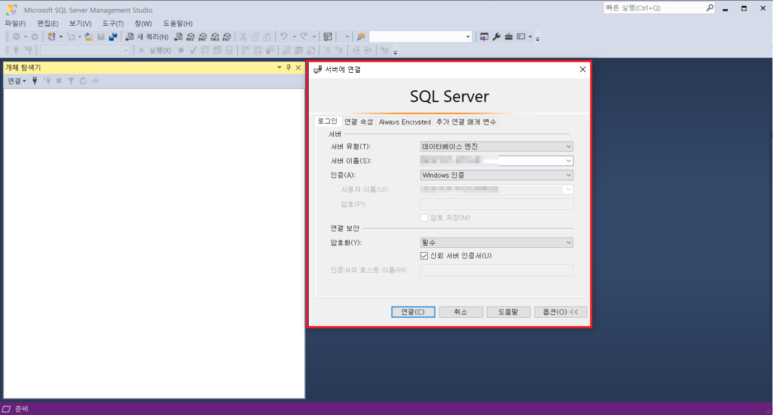Click the wrench properties icon
773x415 pixels.
point(496,37)
